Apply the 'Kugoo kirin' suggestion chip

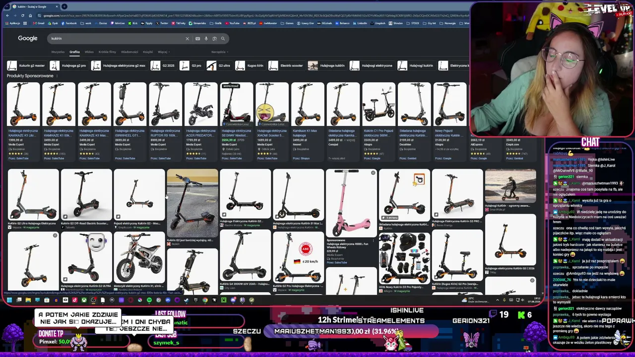pyautogui.click(x=250, y=65)
